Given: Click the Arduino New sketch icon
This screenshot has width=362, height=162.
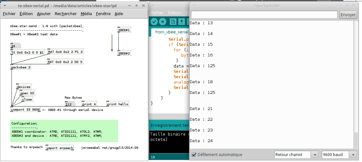Looking at the screenshot, I should point(173,22).
